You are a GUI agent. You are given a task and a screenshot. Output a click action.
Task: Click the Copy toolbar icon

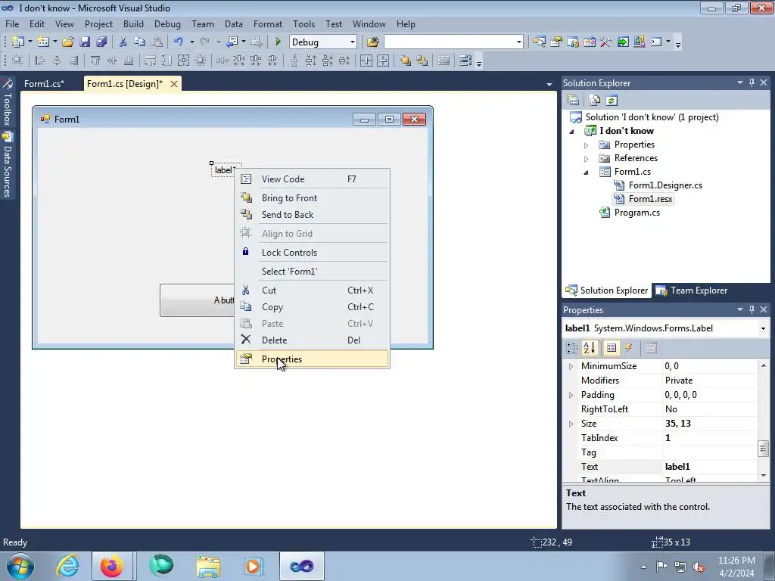click(x=140, y=42)
